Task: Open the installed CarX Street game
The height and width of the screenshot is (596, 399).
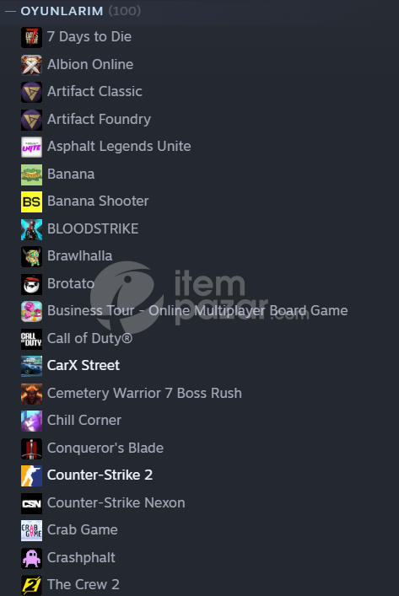Action: (84, 366)
